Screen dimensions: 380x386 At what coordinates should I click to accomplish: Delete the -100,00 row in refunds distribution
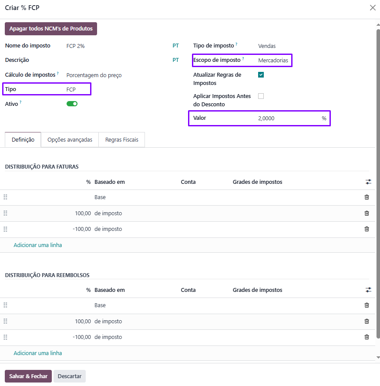pyautogui.click(x=367, y=337)
